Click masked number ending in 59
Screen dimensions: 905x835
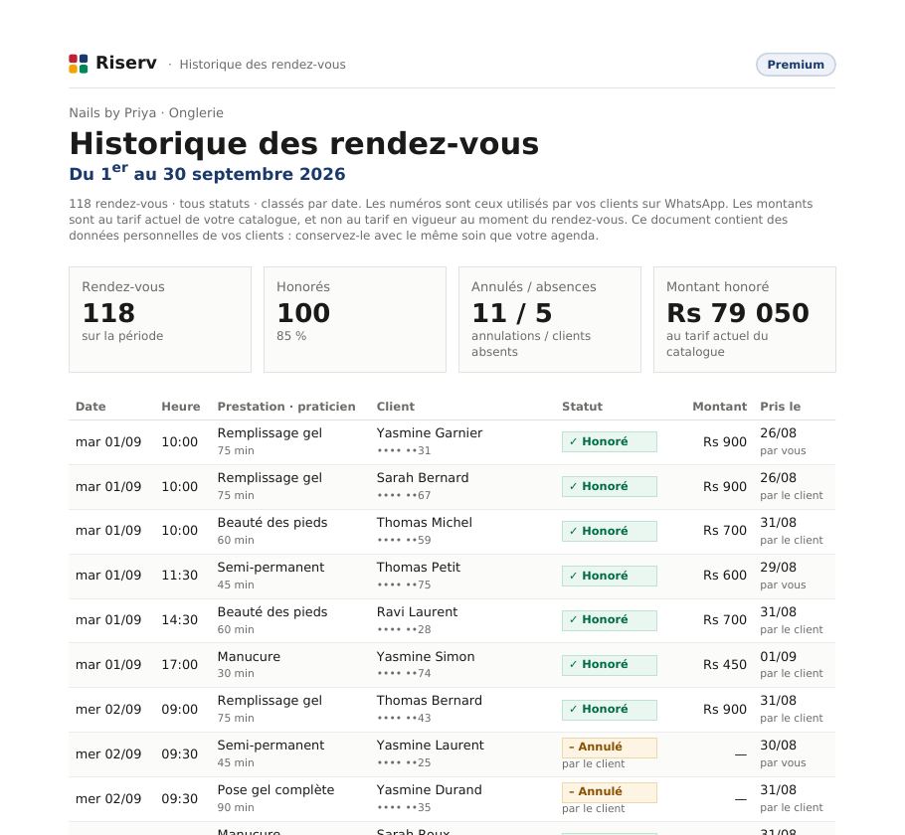coord(404,540)
